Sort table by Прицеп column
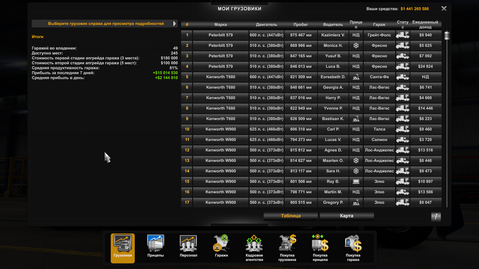This screenshot has height=269, width=479. [356, 25]
